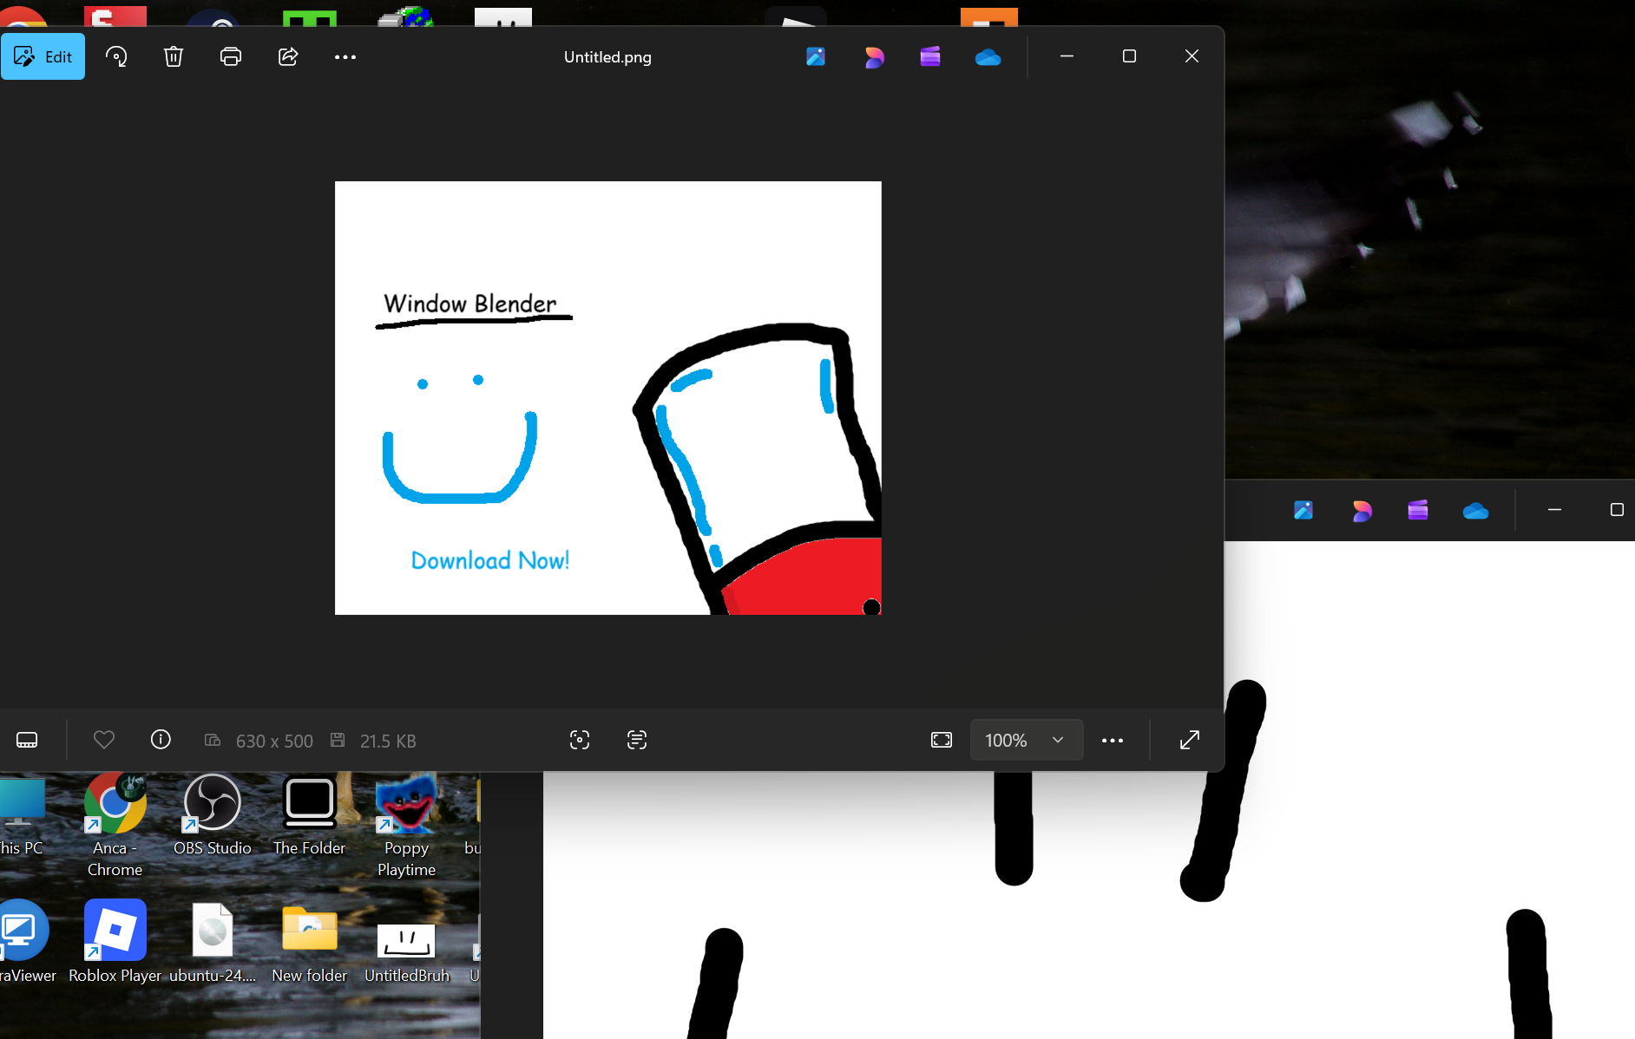Toggle the filmstrip view icon

27,740
